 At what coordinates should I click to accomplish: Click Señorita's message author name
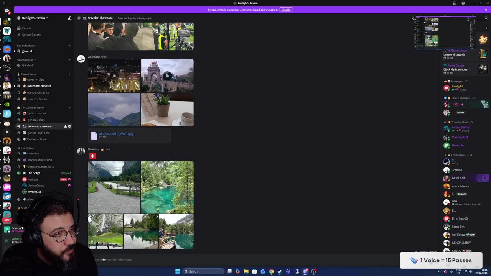pos(94,149)
